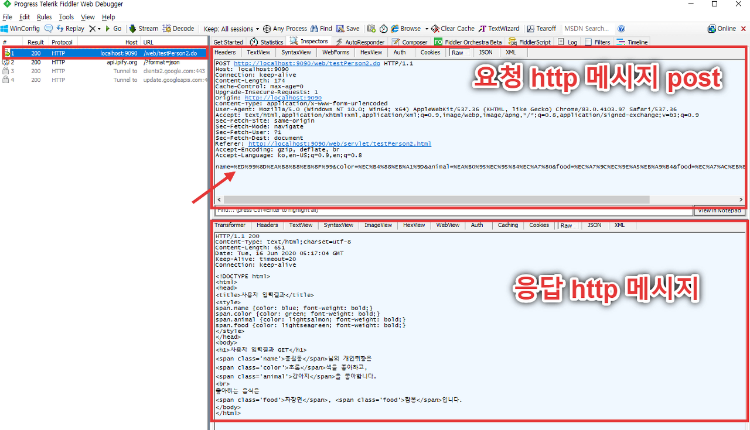Open the Edit menu
Viewport: 750px width, 430px height.
pyautogui.click(x=24, y=17)
